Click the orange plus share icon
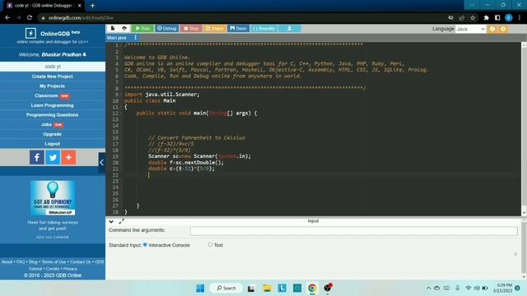Image resolution: width=527 pixels, height=296 pixels. click(x=68, y=157)
